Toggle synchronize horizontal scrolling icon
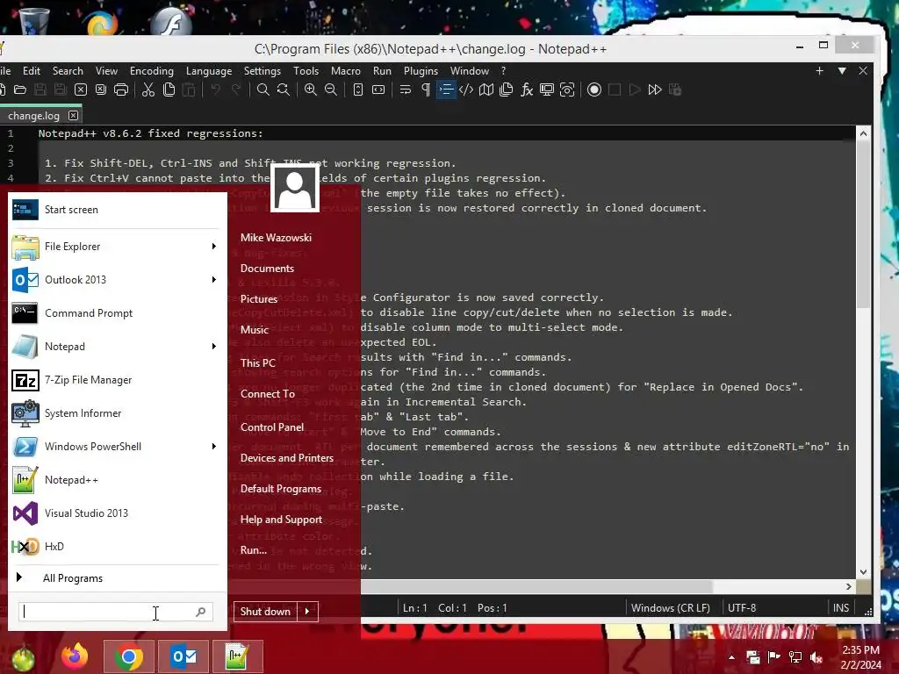 [378, 90]
